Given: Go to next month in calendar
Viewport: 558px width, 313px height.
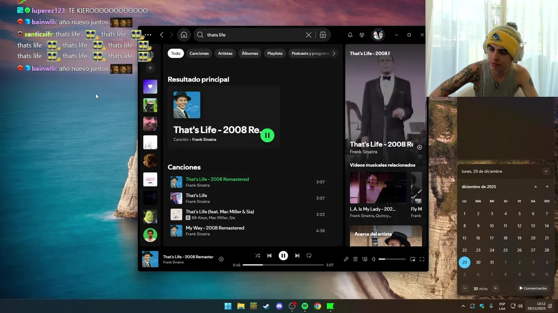Looking at the screenshot, I should pos(547,187).
